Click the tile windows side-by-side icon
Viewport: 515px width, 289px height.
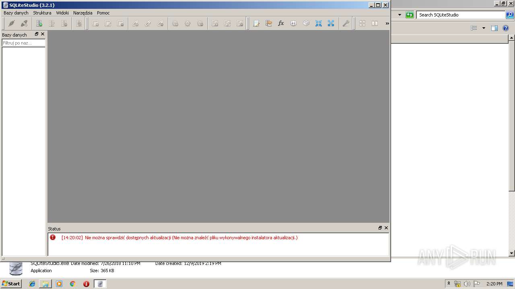click(375, 23)
